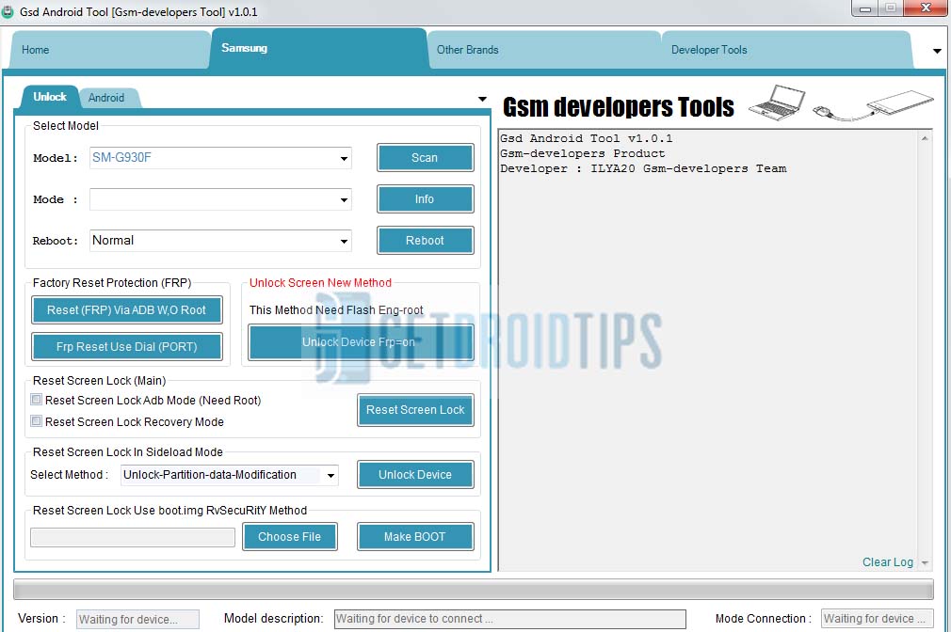Image resolution: width=951 pixels, height=632 pixels.
Task: Click the Version status field
Action: tap(137, 619)
